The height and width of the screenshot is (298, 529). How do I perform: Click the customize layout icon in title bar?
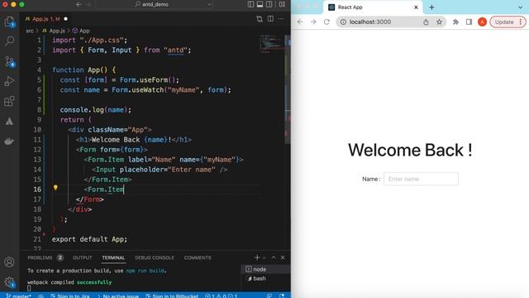coord(282,4)
